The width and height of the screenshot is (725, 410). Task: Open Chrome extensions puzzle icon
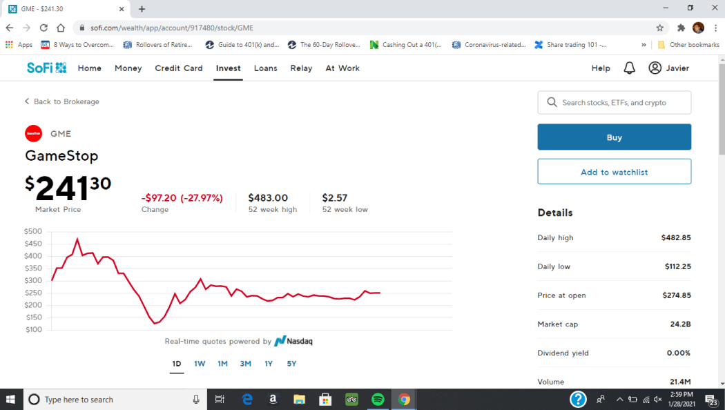tap(681, 28)
